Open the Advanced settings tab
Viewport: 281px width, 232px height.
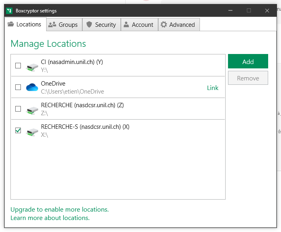click(178, 25)
